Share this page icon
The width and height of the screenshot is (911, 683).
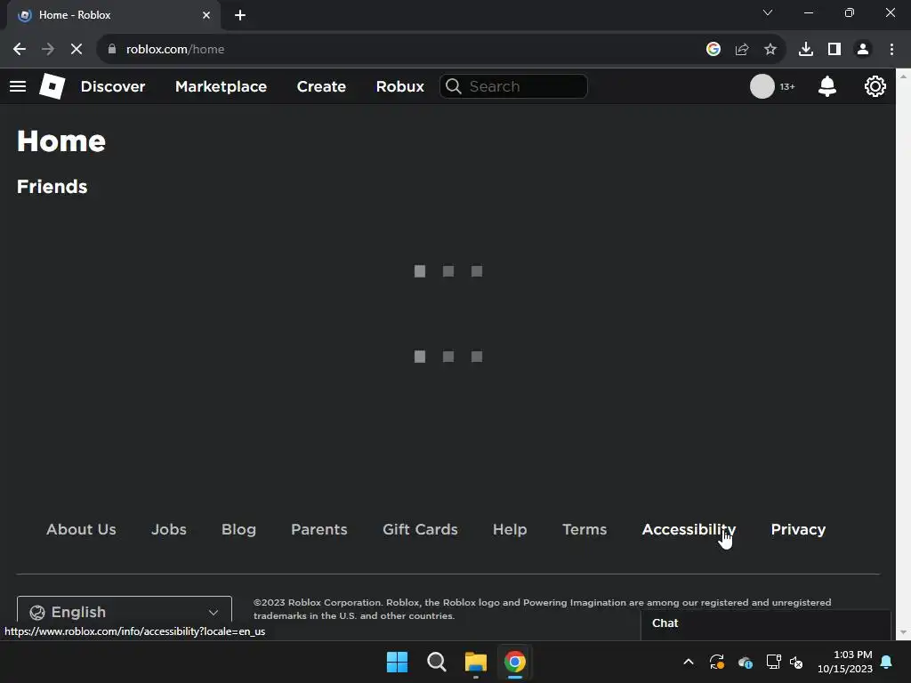(x=742, y=50)
